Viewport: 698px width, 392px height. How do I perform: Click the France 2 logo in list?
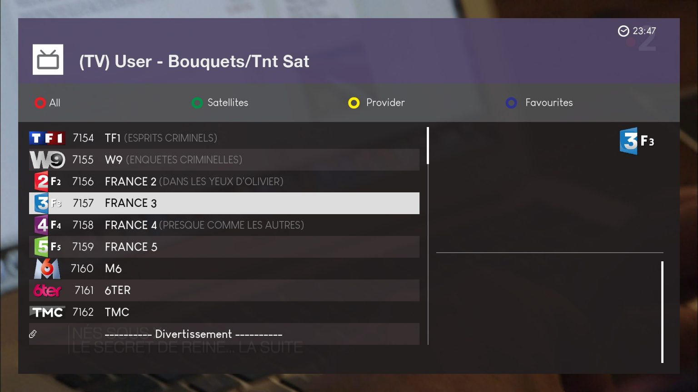coord(47,181)
